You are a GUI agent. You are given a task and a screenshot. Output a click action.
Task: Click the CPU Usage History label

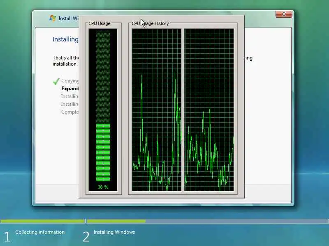150,23
